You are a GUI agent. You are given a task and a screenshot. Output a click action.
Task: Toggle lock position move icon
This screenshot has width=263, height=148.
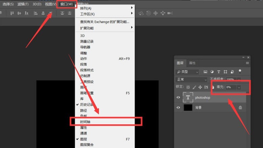200,87
